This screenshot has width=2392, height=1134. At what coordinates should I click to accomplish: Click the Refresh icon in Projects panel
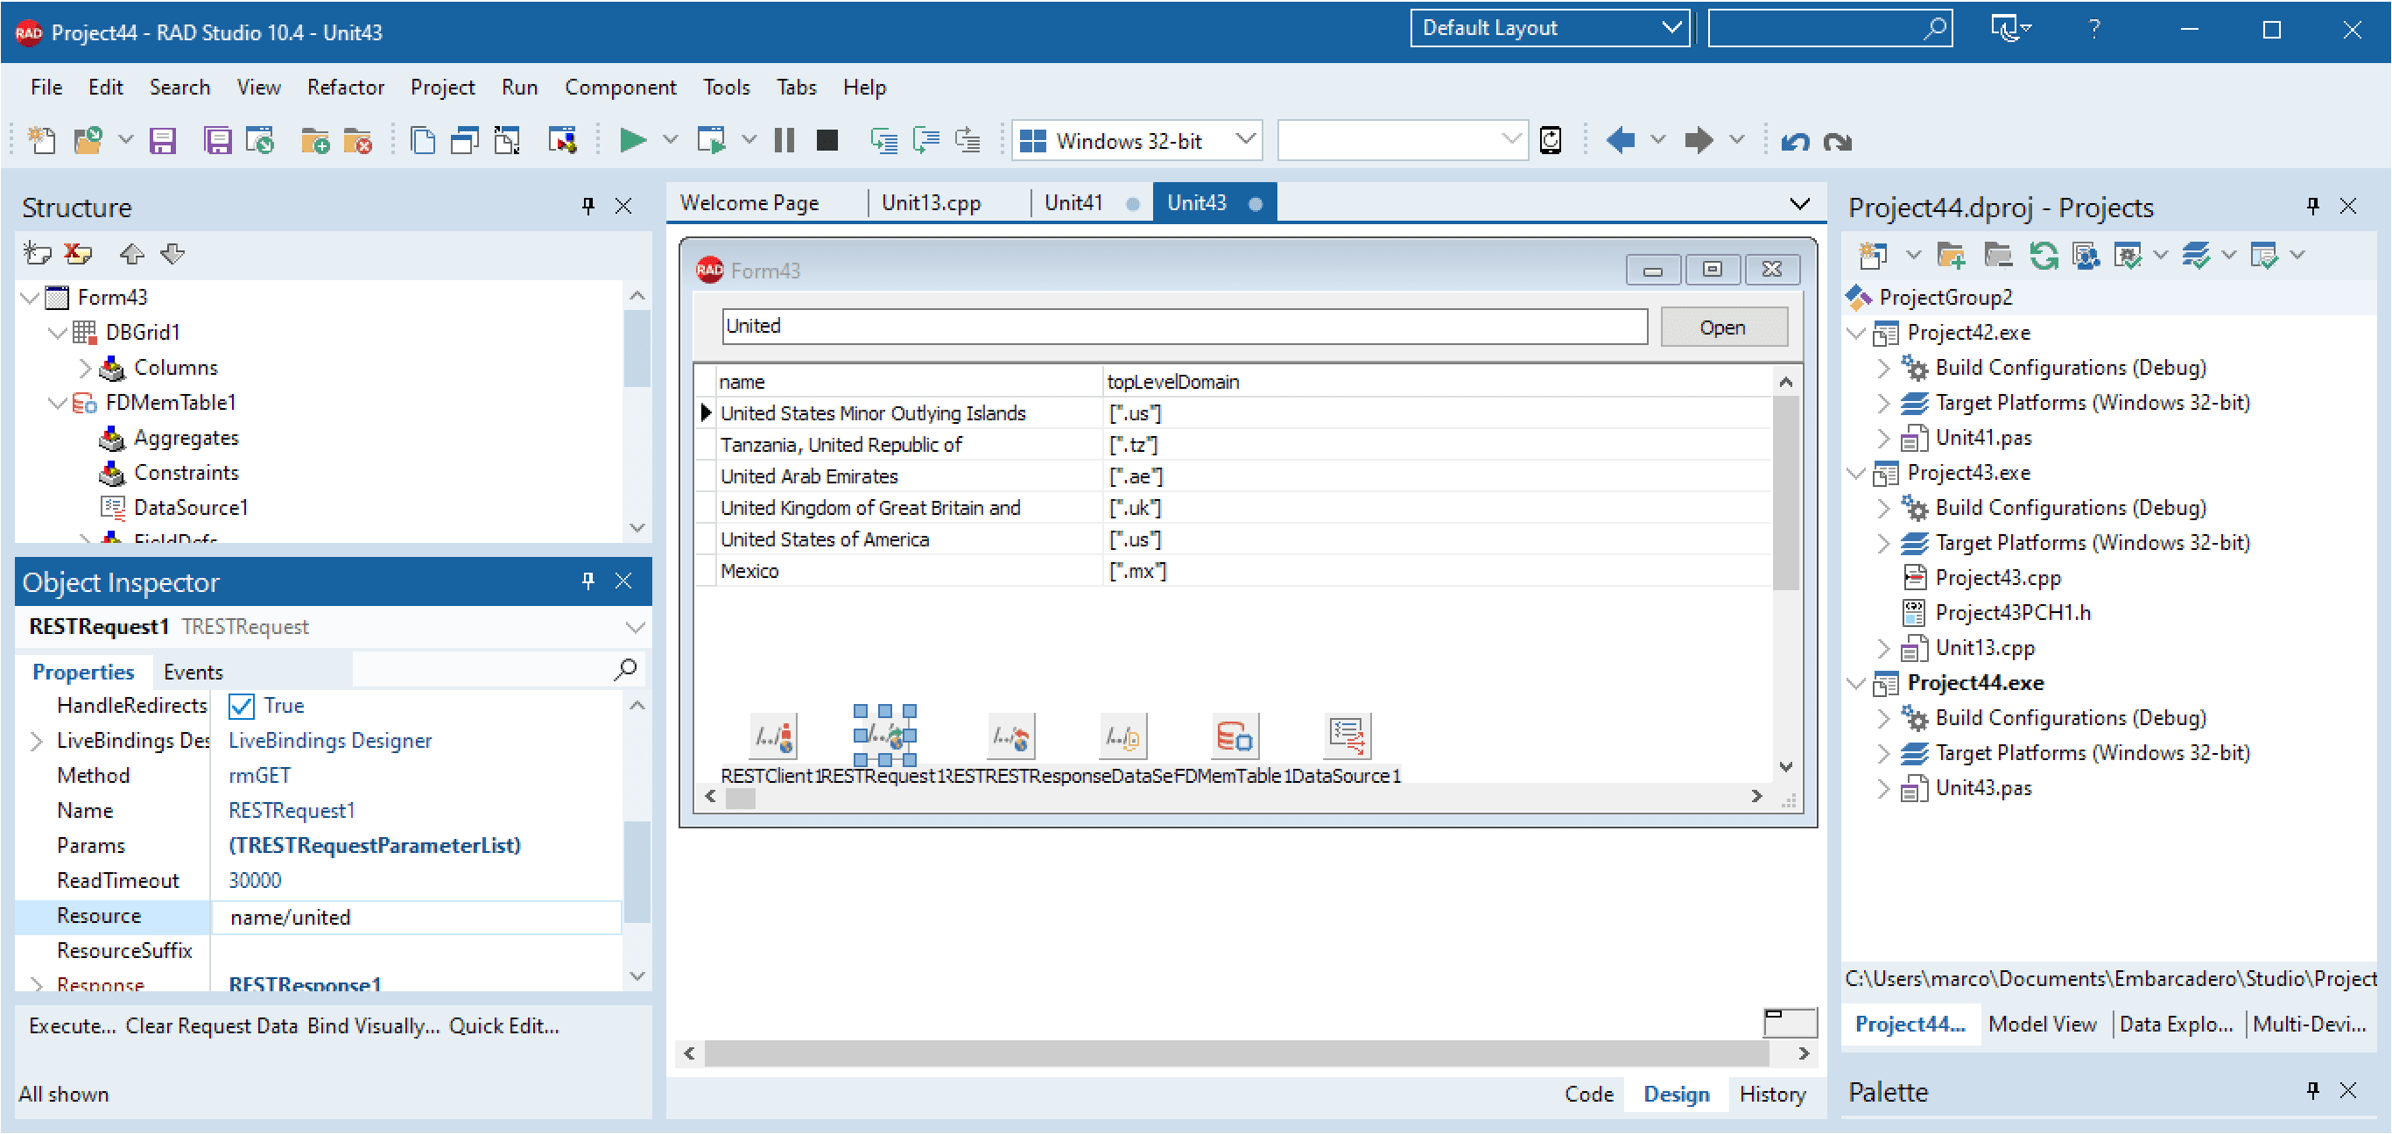tap(2043, 256)
